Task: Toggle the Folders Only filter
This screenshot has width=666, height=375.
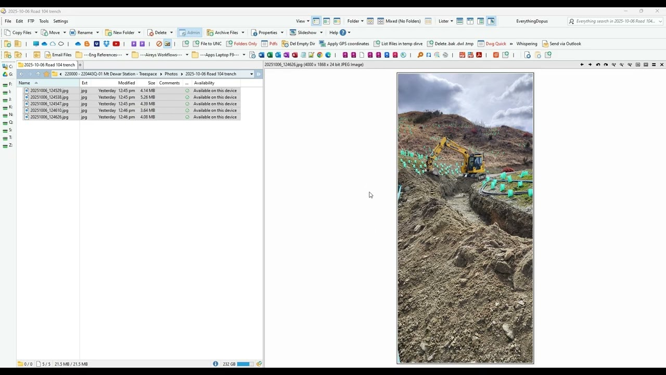Action: point(241,44)
